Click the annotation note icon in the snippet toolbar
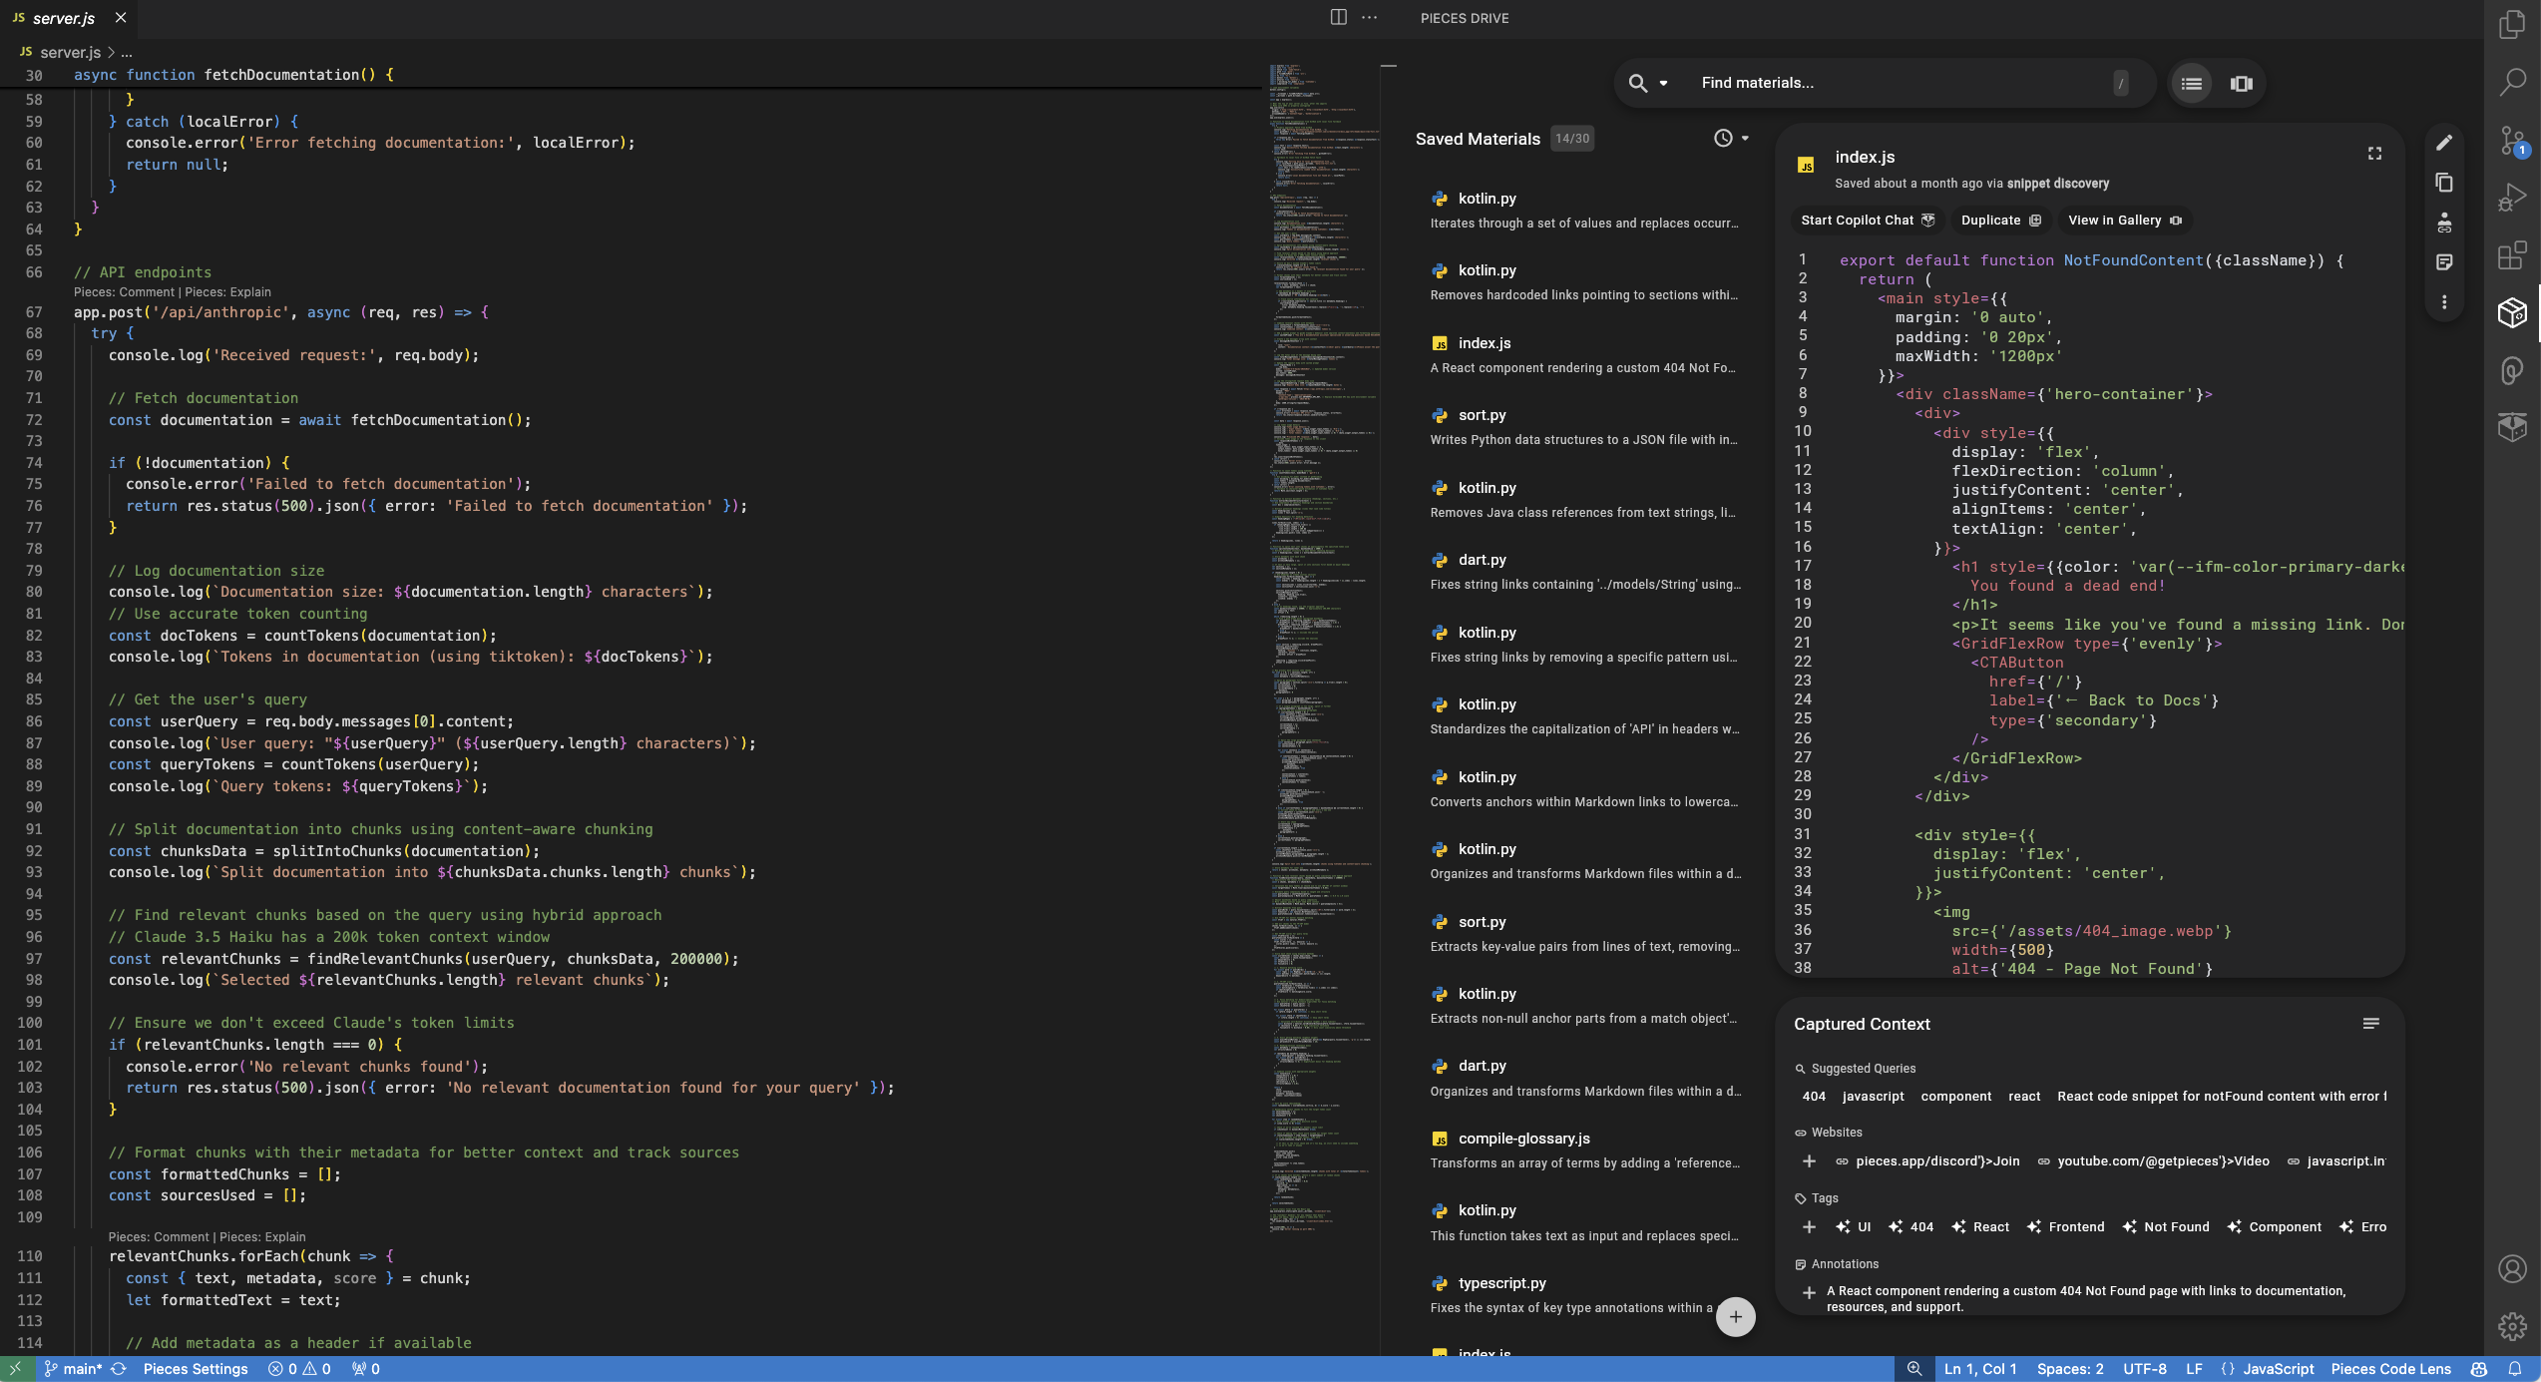The image size is (2541, 1382). coord(2444,262)
